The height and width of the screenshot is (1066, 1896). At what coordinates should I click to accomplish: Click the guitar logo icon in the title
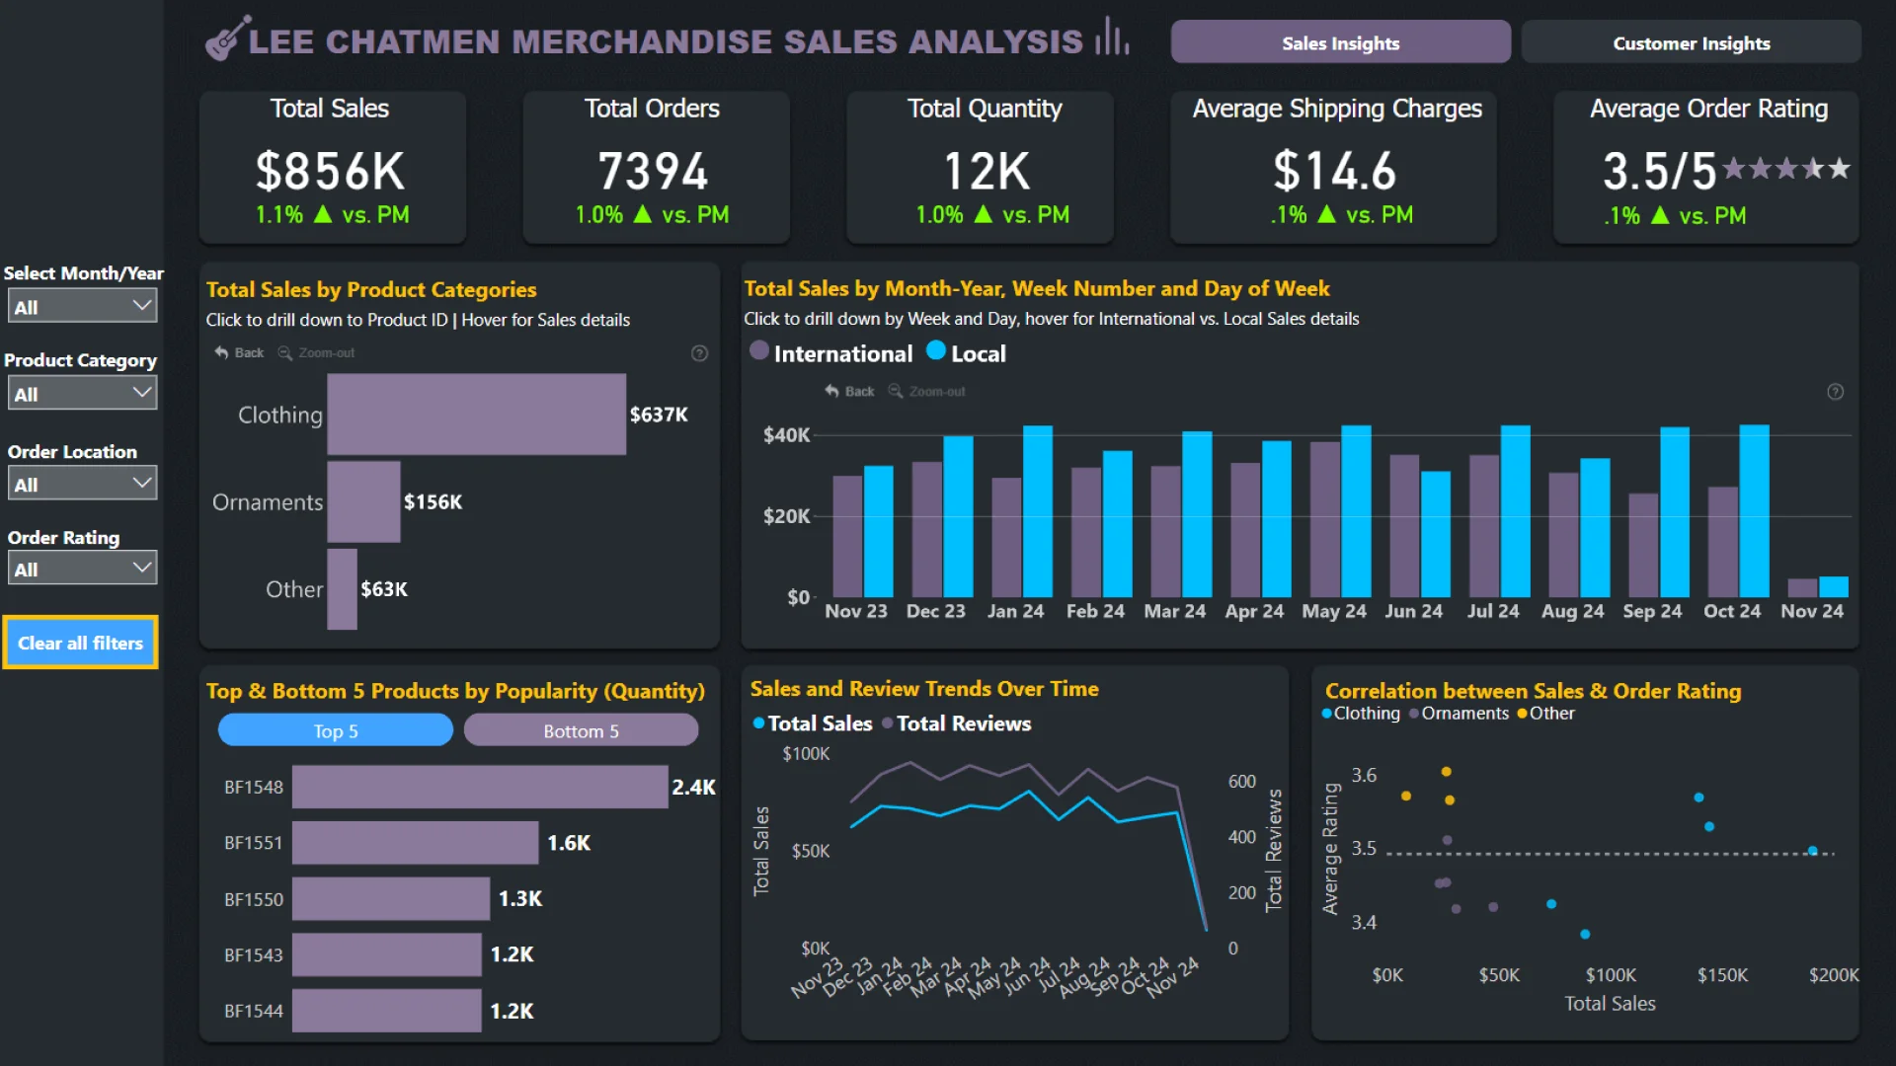(x=227, y=38)
